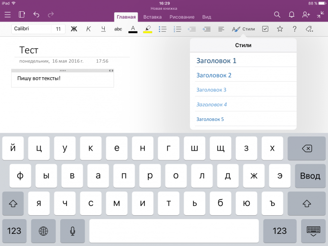
Task: Tap the page date понедельник, 16 мая 2016
Action: pyautogui.click(x=51, y=61)
